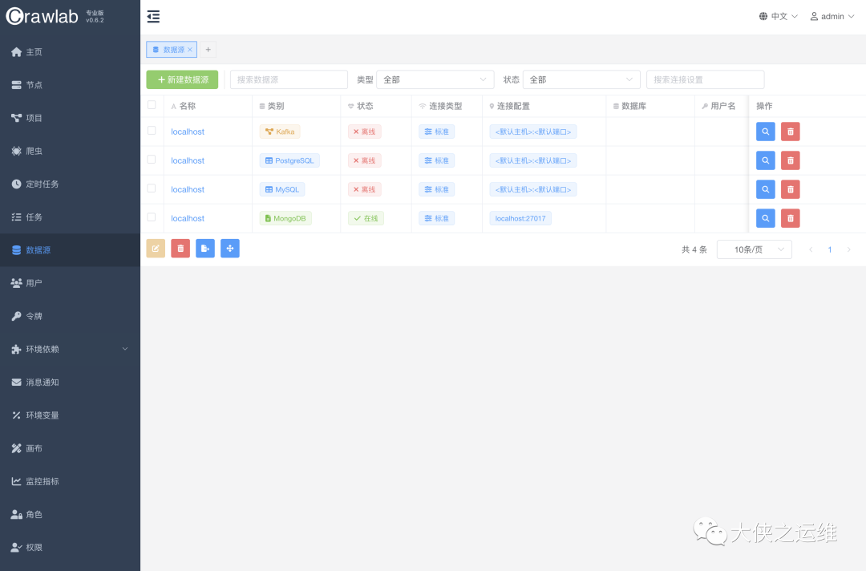The height and width of the screenshot is (571, 866).
Task: Delete the MySQL data source
Action: pyautogui.click(x=791, y=189)
